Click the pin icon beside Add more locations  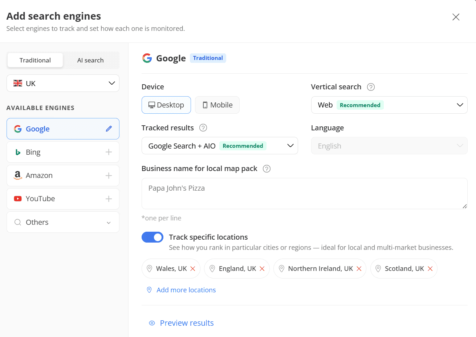point(149,290)
